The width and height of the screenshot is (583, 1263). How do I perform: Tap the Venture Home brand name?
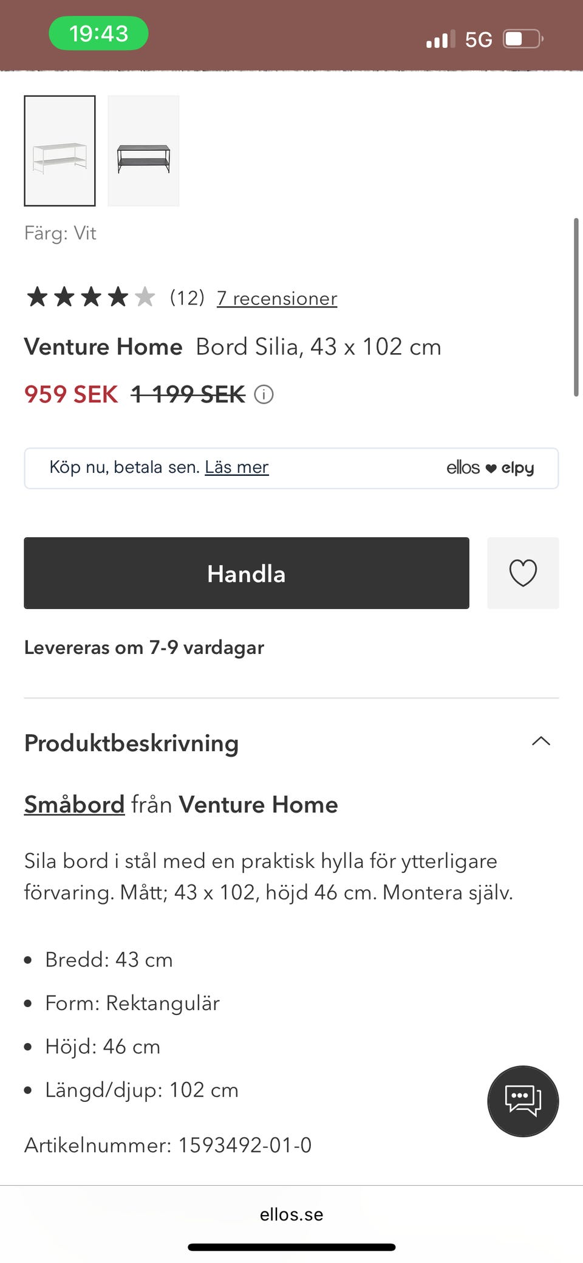point(103,346)
